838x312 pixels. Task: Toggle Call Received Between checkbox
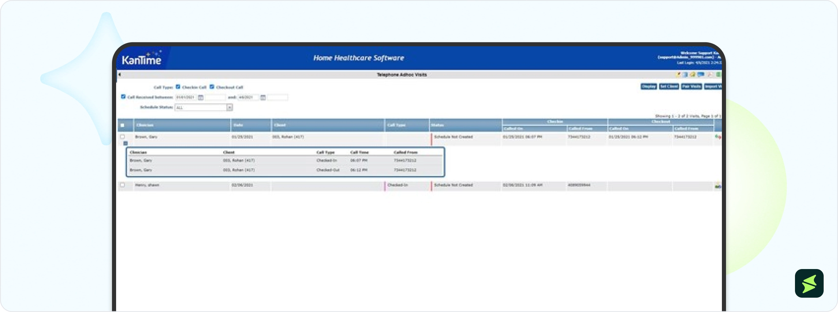(x=123, y=97)
